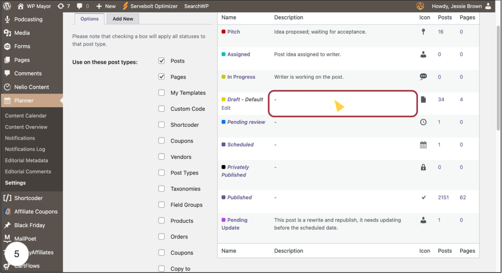Screen dimensions: 502x274
Task: Click the Podcasting microphone icon
Action: click(7, 19)
